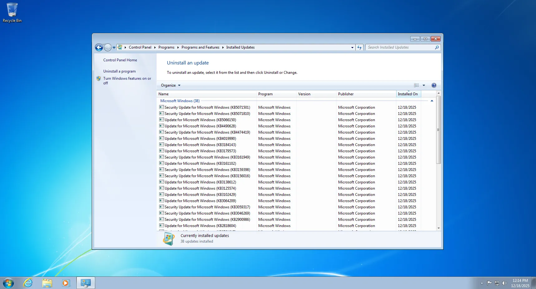Click the icon beside KB2818604 update

(162, 225)
